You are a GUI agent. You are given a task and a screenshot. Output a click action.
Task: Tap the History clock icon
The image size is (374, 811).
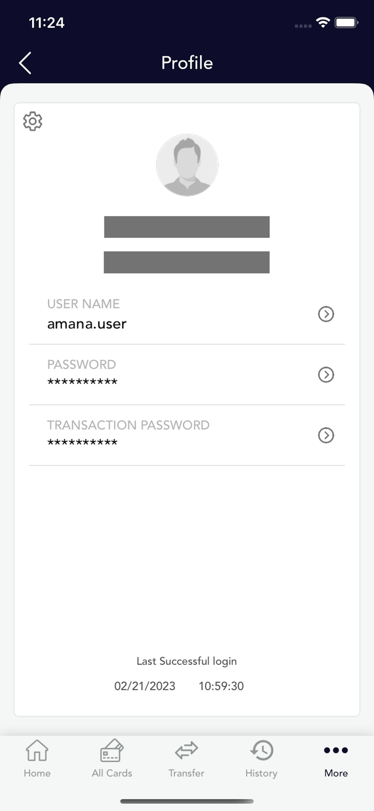tap(261, 751)
